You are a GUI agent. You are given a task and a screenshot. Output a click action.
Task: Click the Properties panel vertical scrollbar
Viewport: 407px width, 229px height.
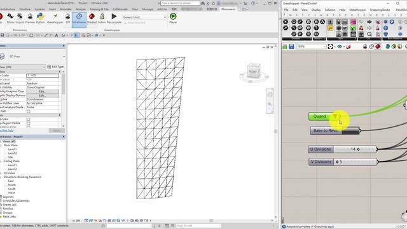[64, 85]
